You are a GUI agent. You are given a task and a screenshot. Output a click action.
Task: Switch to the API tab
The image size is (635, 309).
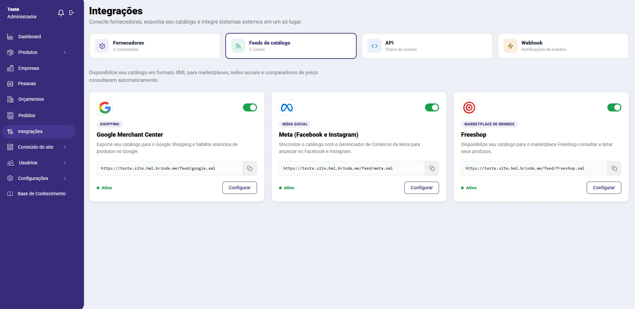(x=427, y=46)
